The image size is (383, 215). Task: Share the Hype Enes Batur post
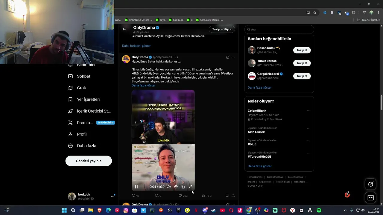click(233, 196)
